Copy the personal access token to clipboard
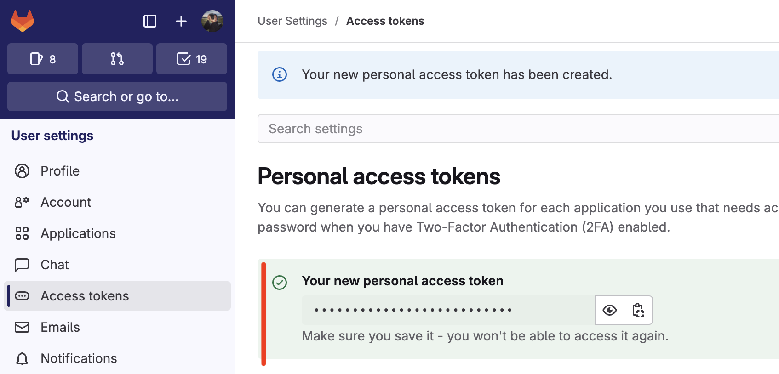The height and width of the screenshot is (374, 779). coord(638,310)
